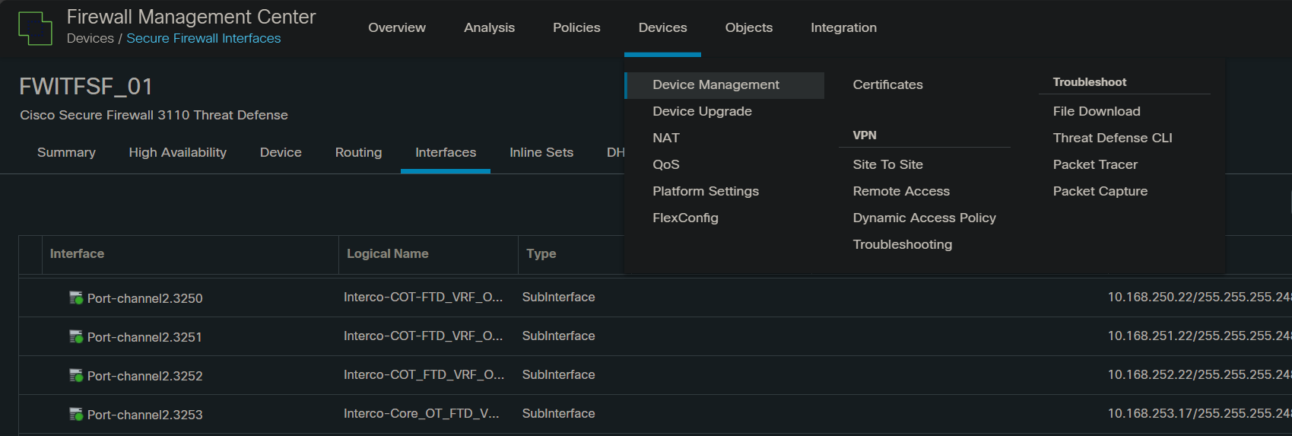Choose Dynamic Access Policy

(x=924, y=218)
